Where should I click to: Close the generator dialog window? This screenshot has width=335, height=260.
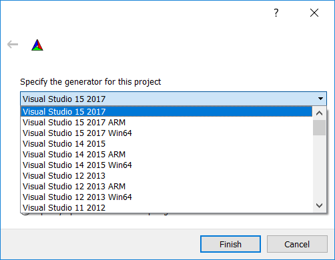[314, 13]
